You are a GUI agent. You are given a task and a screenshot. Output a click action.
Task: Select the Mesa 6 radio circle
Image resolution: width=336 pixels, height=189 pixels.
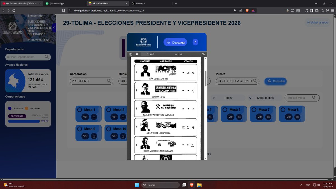[225, 109]
